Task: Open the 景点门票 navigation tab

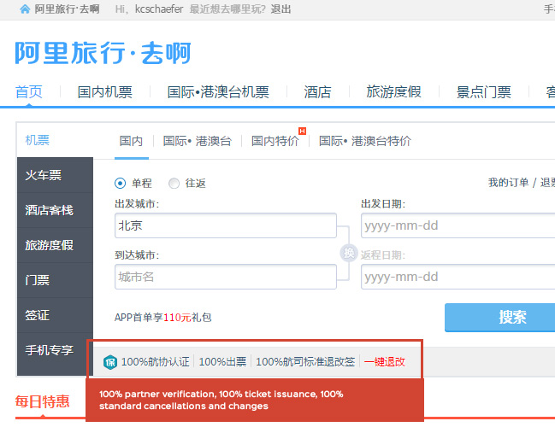Action: 483,92
